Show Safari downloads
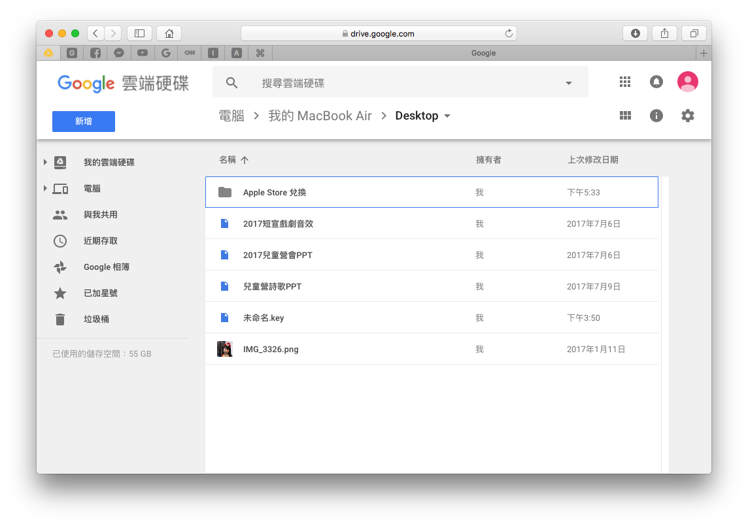 point(635,33)
